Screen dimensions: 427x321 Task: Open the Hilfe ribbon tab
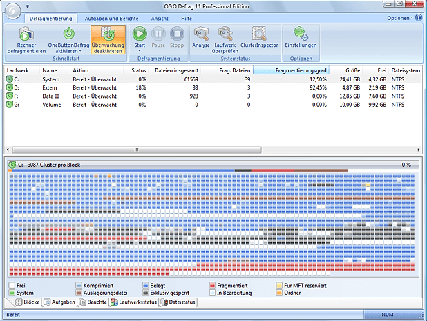pos(187,19)
